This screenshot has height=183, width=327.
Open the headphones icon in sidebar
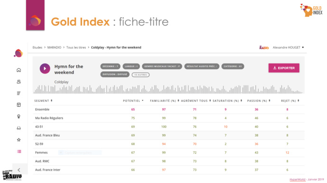click(x=19, y=128)
